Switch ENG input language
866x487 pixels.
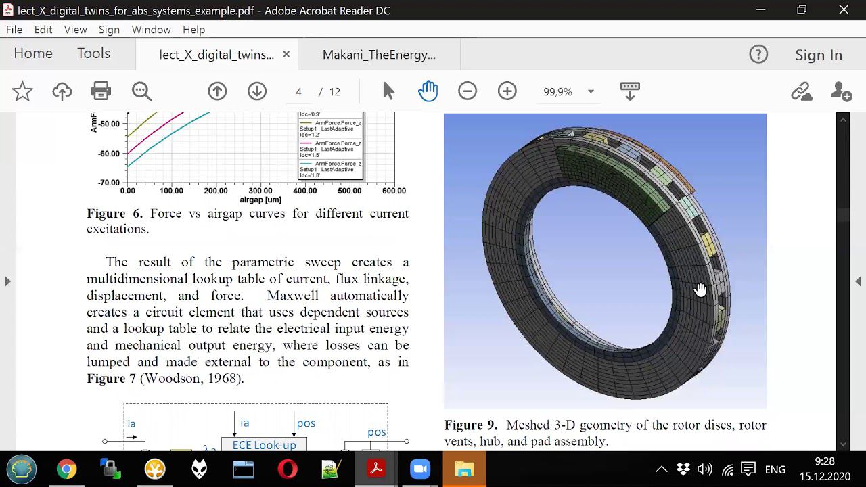point(775,469)
